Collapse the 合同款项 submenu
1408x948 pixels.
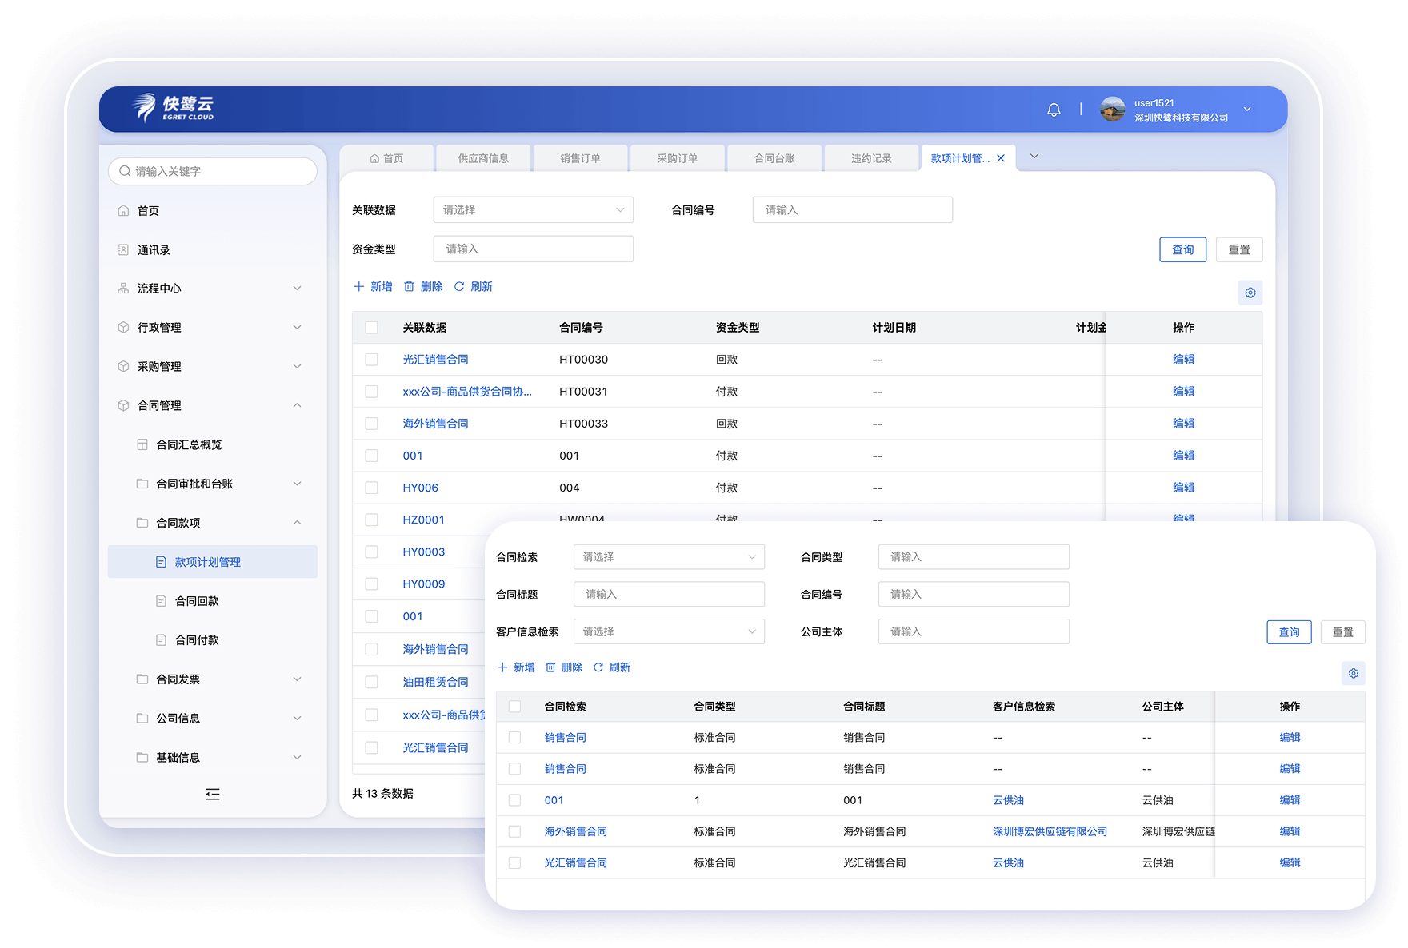pyautogui.click(x=297, y=524)
